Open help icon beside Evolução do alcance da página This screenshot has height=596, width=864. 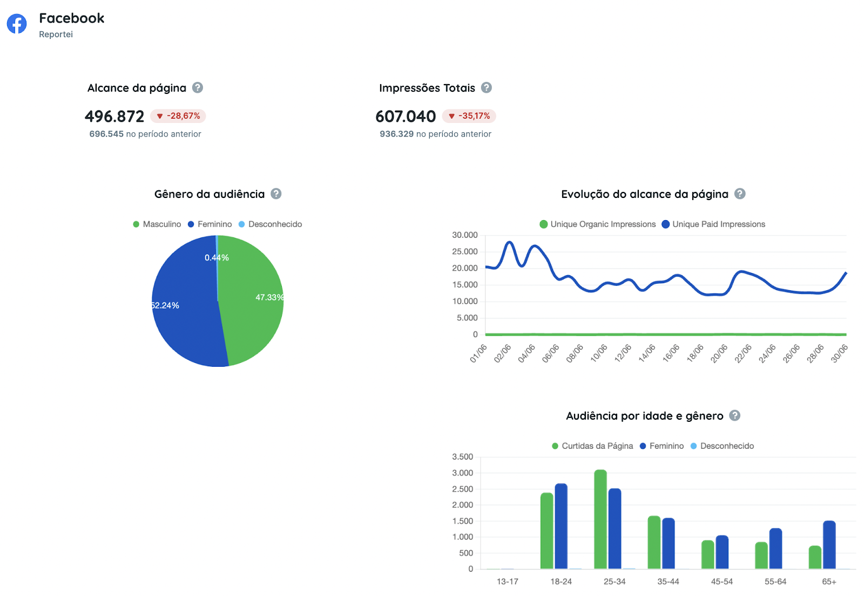pyautogui.click(x=740, y=194)
